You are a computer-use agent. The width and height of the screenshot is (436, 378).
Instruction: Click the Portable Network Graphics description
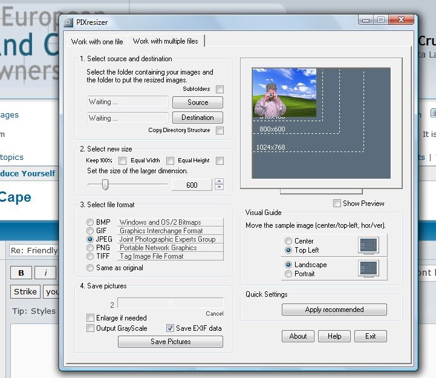pos(170,248)
